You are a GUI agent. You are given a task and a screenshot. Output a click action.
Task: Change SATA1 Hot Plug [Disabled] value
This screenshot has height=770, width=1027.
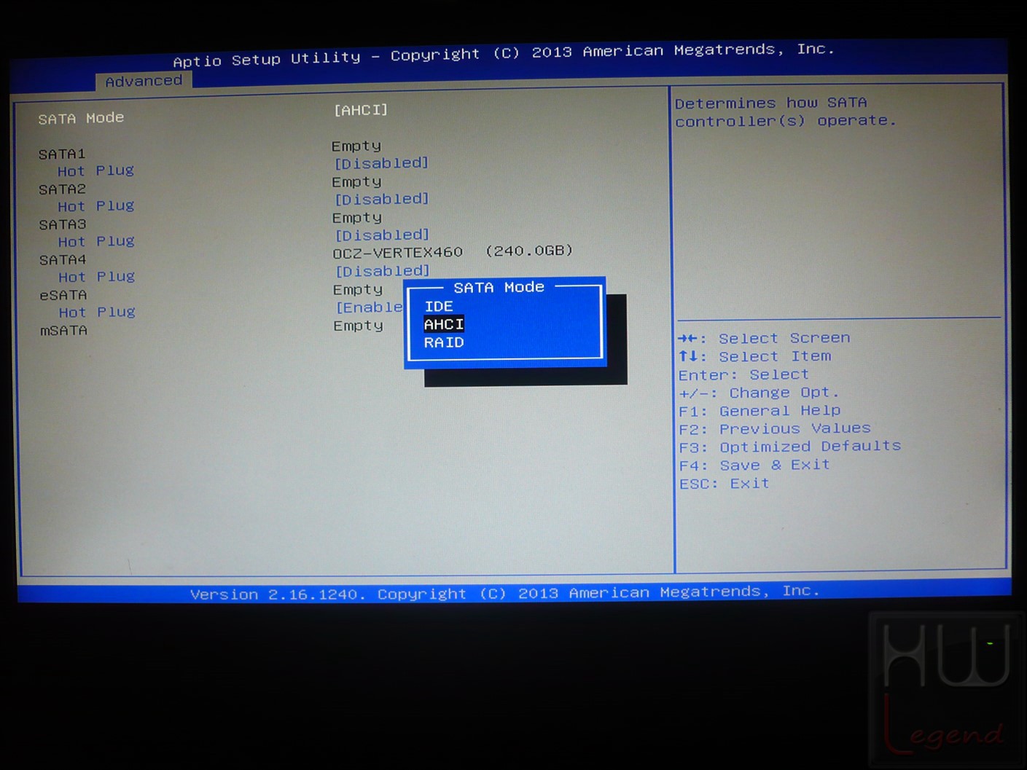pyautogui.click(x=381, y=163)
